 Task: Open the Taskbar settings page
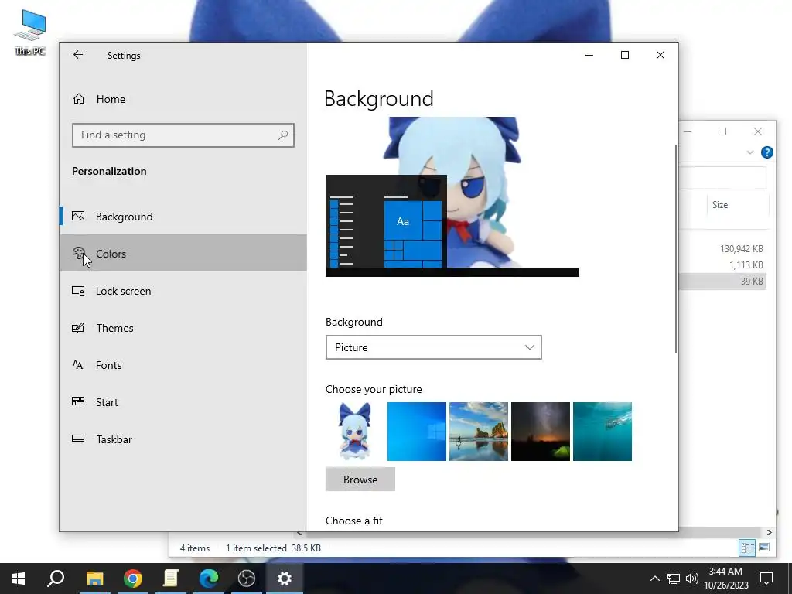pyautogui.click(x=183, y=439)
